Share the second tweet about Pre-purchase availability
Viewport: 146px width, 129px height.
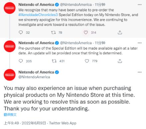point(120,61)
